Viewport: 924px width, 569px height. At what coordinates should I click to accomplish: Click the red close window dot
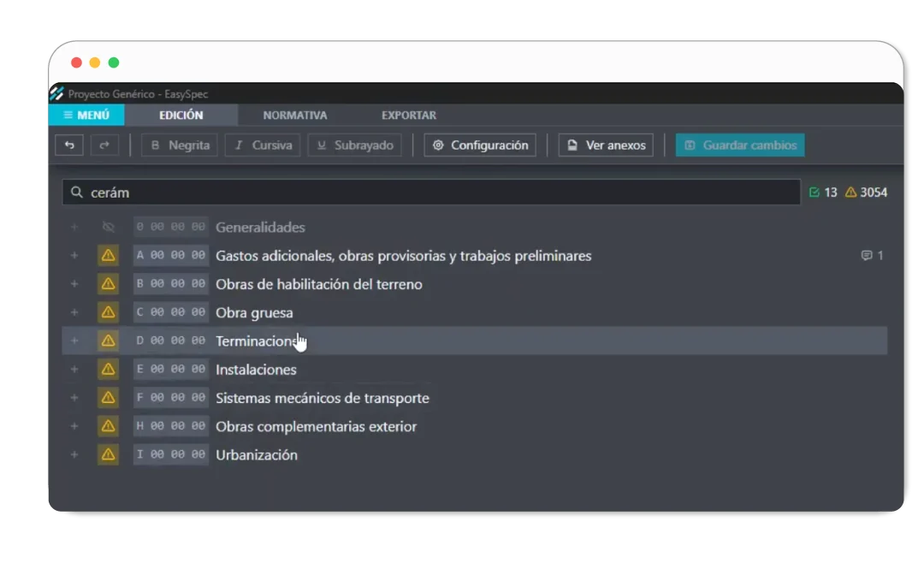76,62
